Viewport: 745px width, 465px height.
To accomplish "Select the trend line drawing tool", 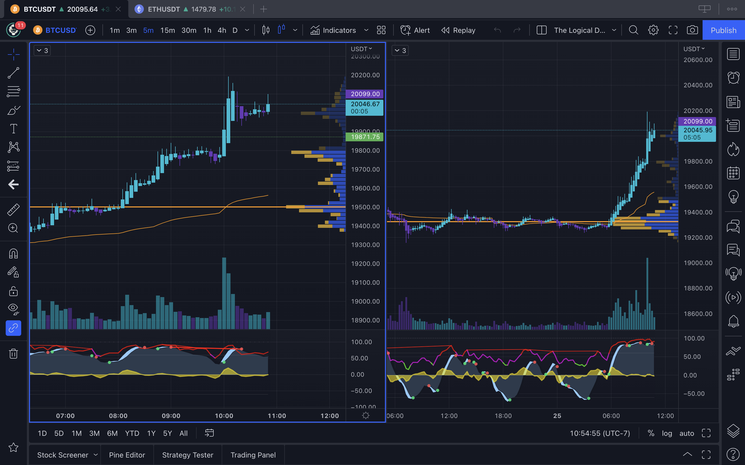I will coord(13,73).
